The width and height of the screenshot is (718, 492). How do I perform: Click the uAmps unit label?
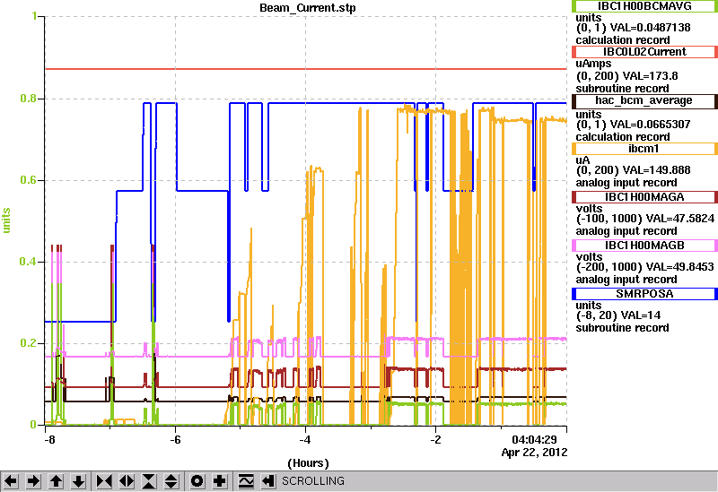coord(593,64)
